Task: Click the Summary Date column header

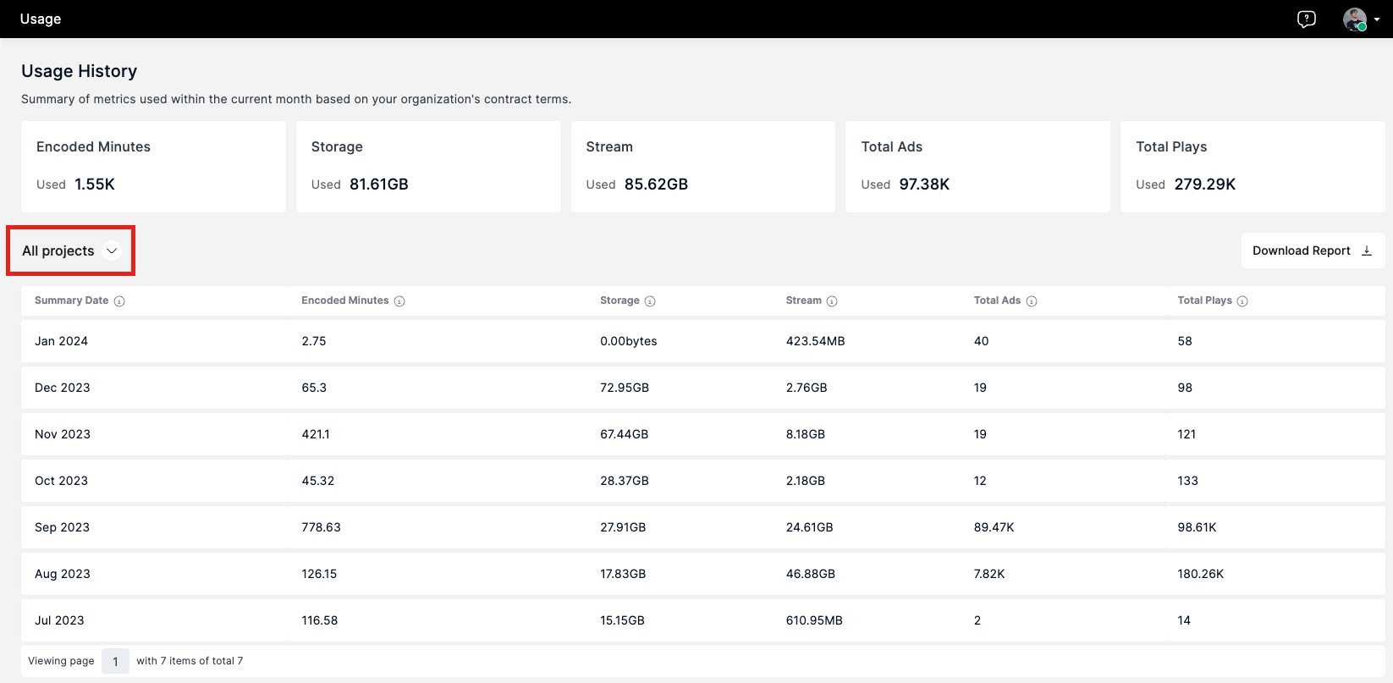Action: (72, 300)
